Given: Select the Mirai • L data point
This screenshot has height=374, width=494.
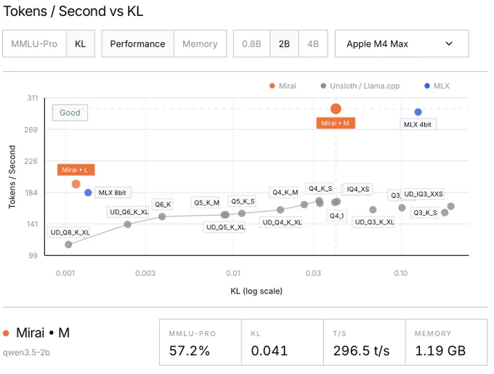Looking at the screenshot, I should coord(76,184).
